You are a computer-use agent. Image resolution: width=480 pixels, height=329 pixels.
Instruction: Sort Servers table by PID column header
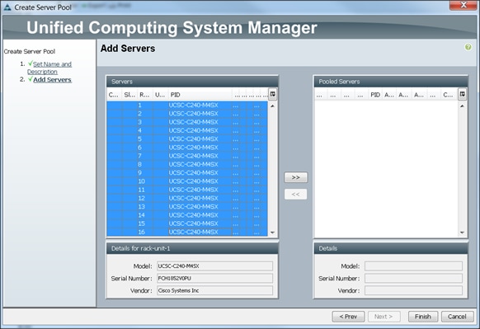tap(200, 95)
